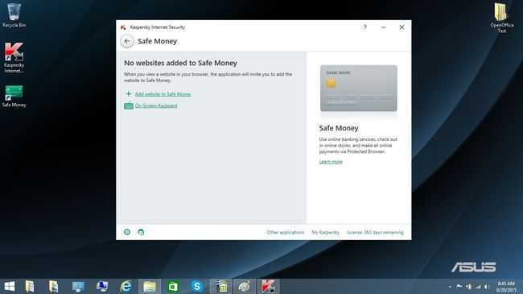Open the On-Screen Keyboard link

pyautogui.click(x=156, y=106)
